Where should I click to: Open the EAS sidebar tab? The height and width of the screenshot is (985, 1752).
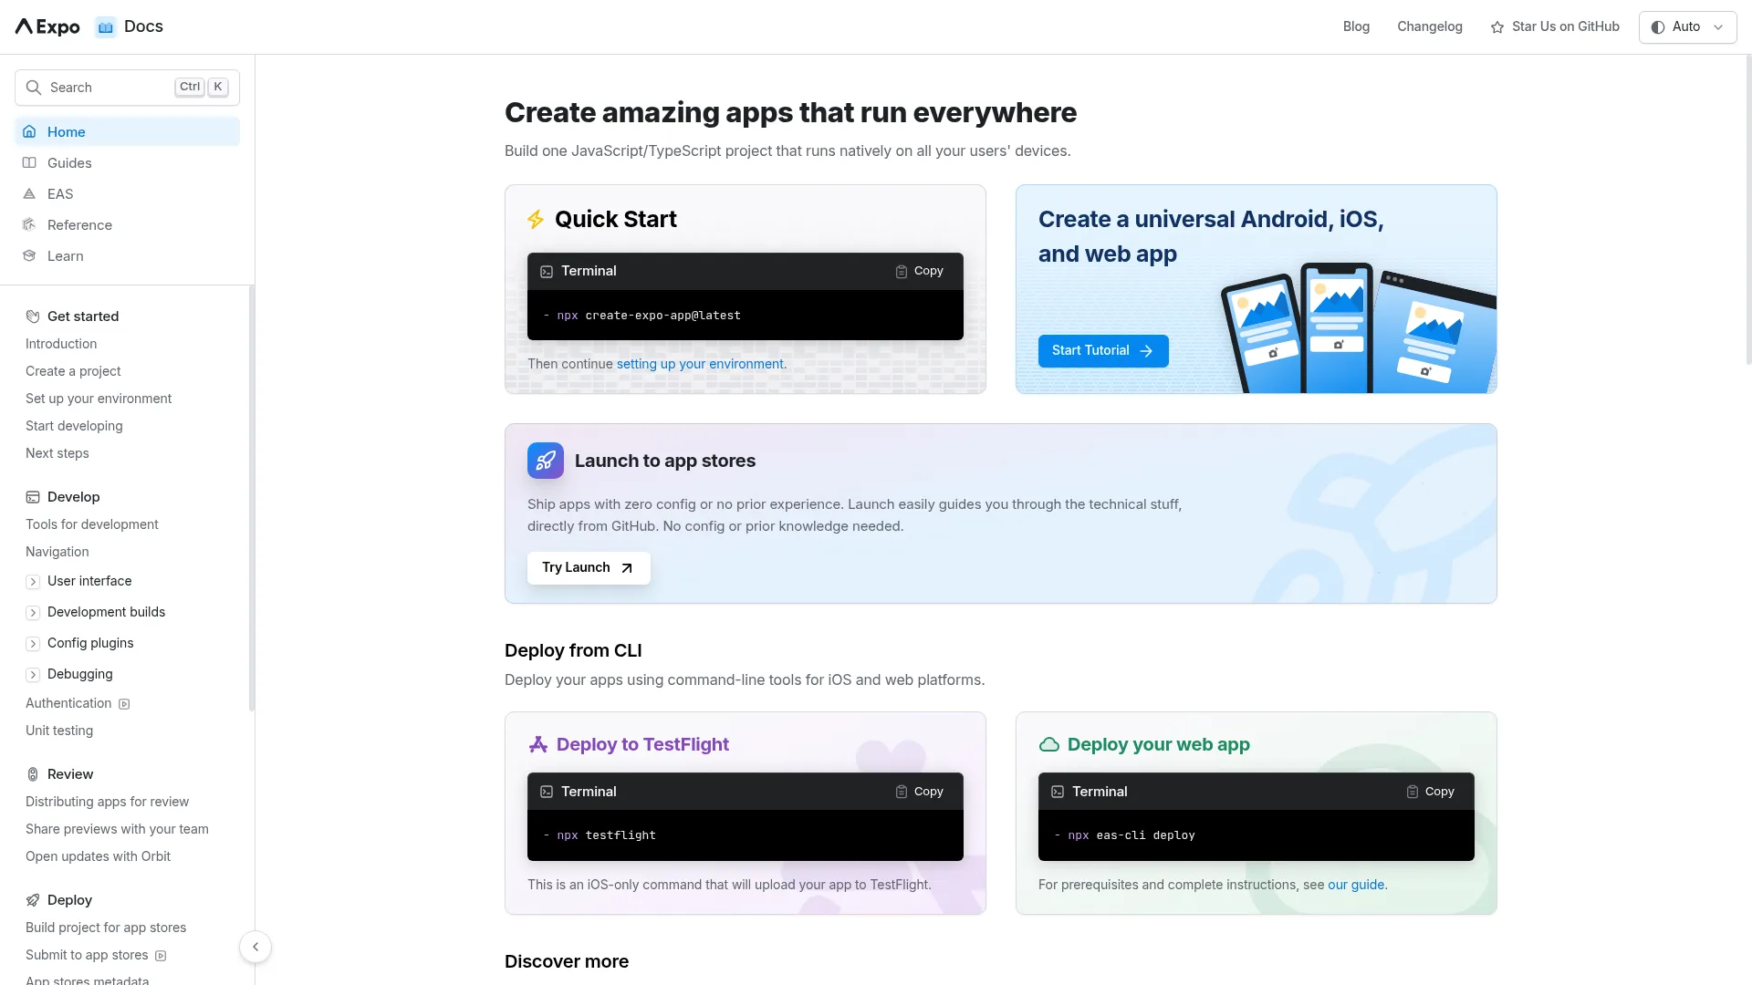point(60,194)
